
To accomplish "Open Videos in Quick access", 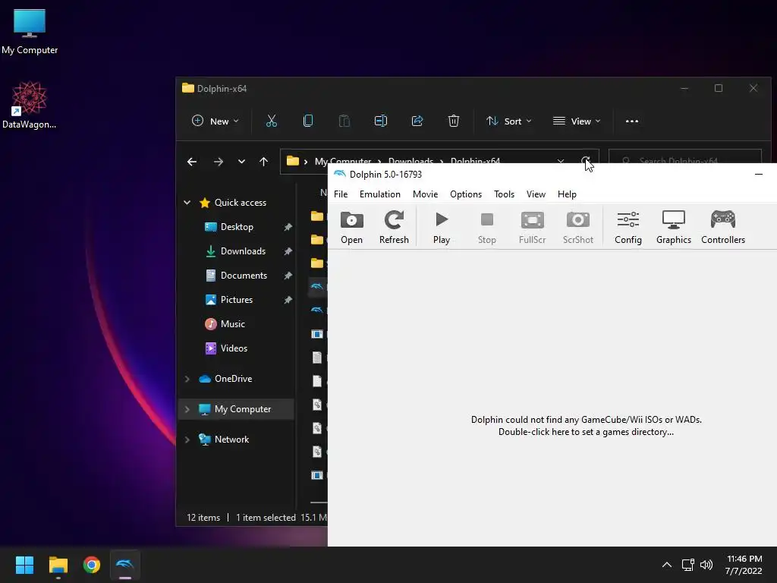I will (234, 348).
